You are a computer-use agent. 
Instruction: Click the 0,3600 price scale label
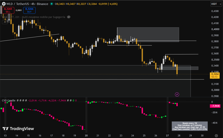[215, 54]
